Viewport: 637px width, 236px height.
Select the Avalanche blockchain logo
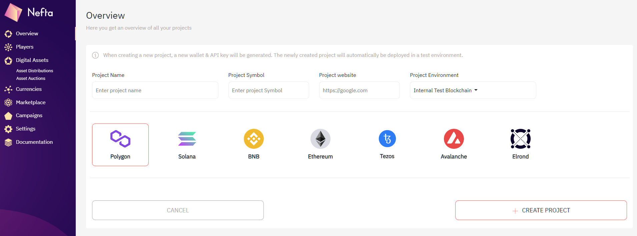pyautogui.click(x=454, y=139)
